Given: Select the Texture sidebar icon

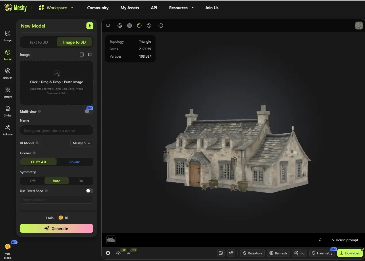Looking at the screenshot, I should [x=8, y=92].
